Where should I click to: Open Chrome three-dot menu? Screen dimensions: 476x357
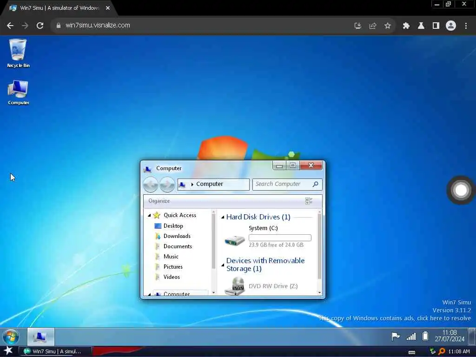pyautogui.click(x=466, y=26)
